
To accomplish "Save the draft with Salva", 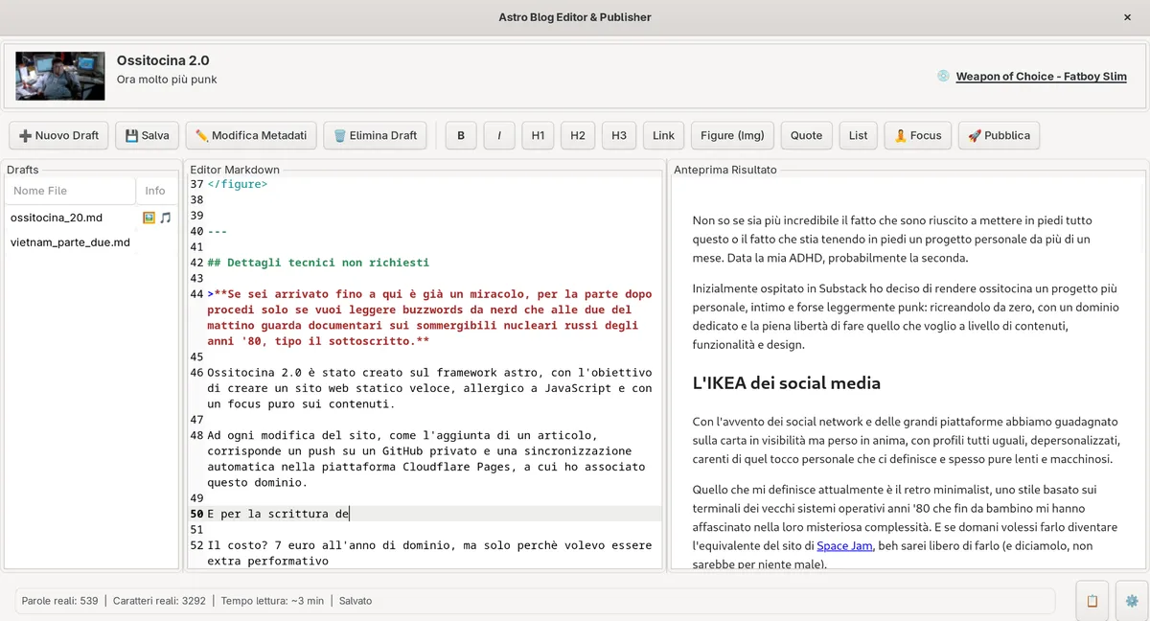I will (147, 135).
